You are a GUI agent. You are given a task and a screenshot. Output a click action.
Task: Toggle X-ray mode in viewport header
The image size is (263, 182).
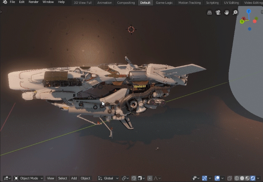pos(230,178)
